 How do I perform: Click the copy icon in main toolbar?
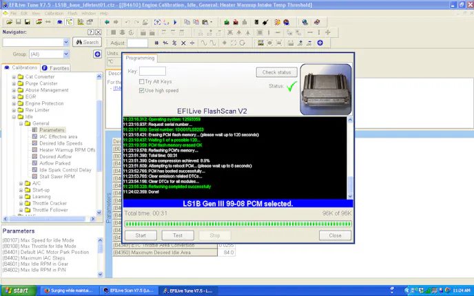187,22
